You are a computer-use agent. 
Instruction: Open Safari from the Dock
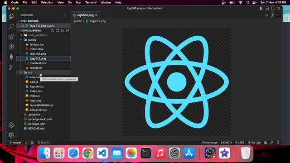tap(73, 153)
